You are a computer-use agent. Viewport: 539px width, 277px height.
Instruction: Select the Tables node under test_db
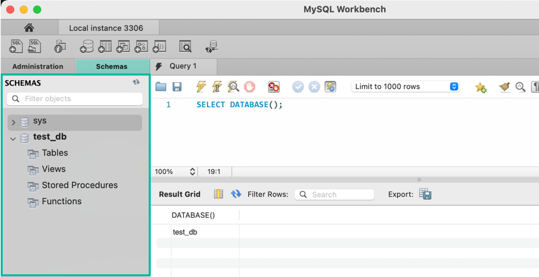point(55,153)
